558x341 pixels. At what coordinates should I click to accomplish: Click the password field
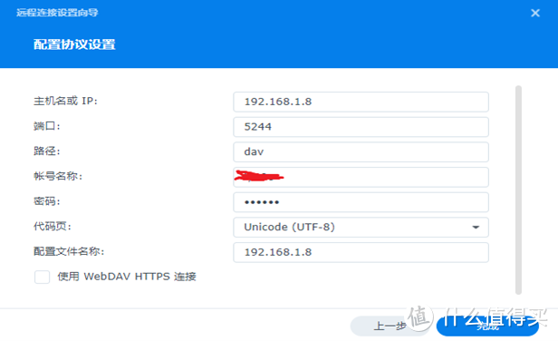click(x=361, y=202)
